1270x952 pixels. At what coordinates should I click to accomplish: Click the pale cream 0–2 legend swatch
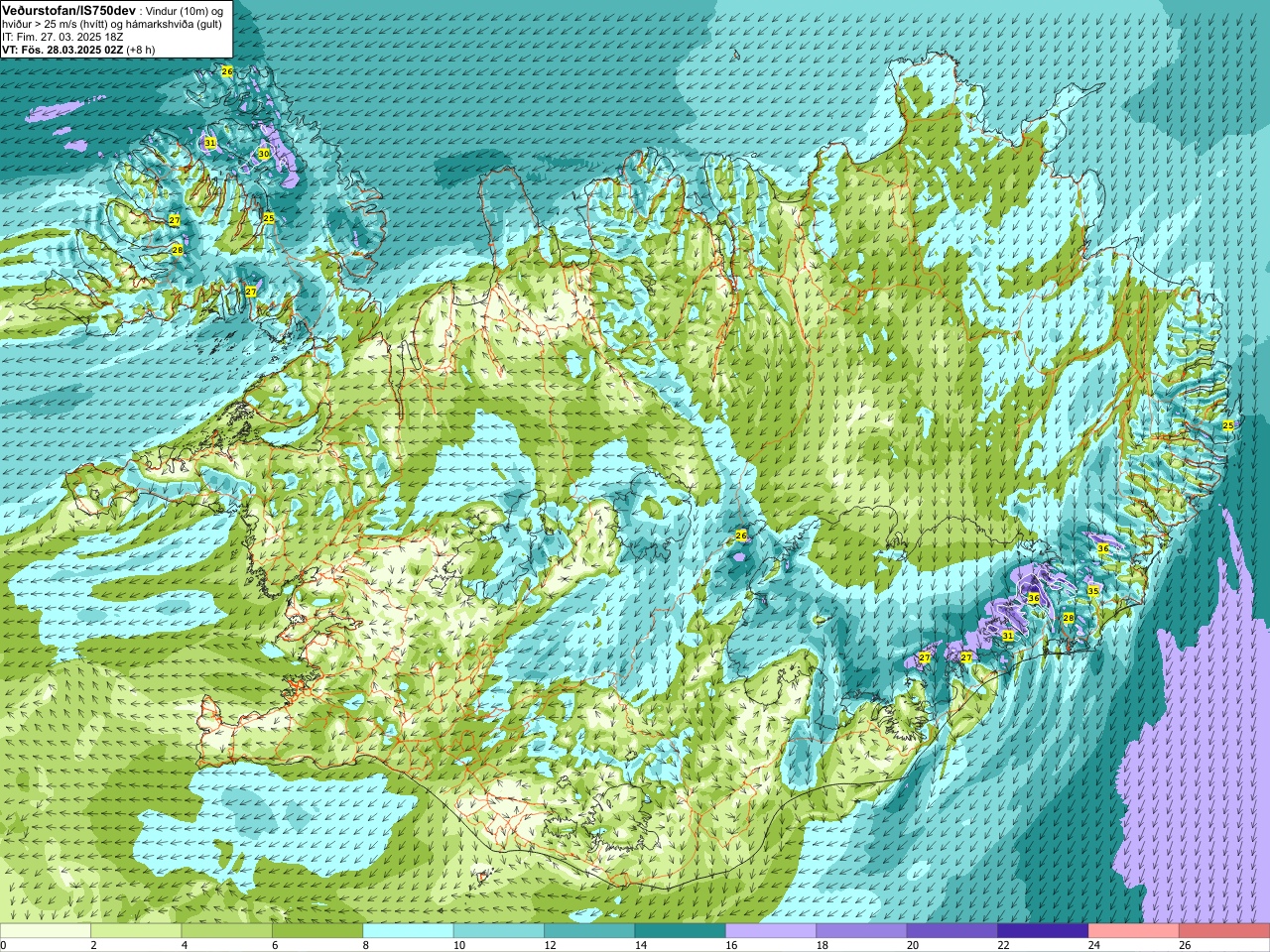(46, 931)
